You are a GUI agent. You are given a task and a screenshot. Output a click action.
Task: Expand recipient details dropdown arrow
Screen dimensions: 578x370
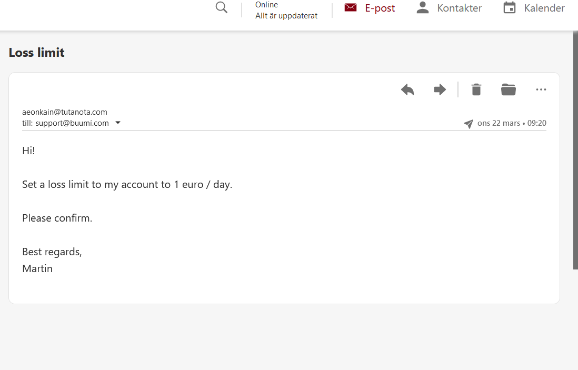pos(118,123)
